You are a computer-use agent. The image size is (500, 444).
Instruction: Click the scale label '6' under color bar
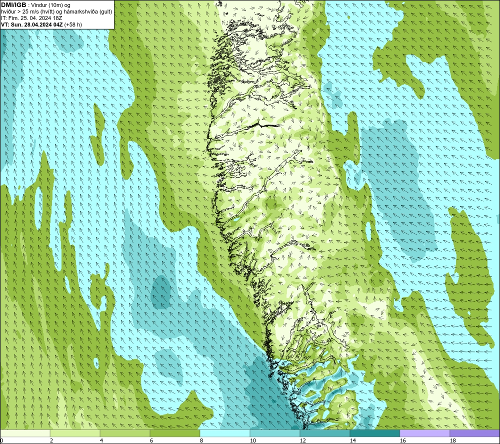151,440
